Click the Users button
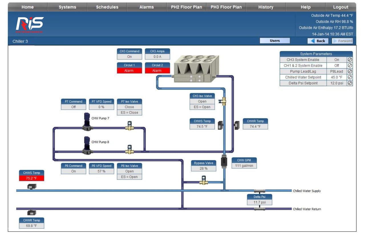 [275, 41]
